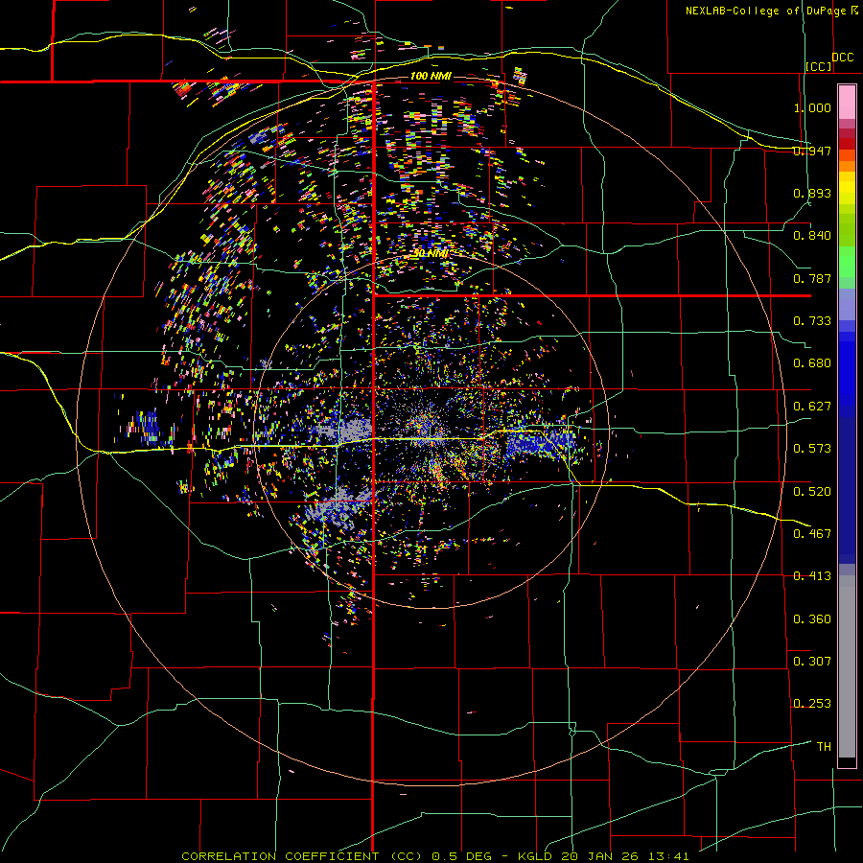Click the 50 NMI range ring label
The width and height of the screenshot is (863, 863).
431,254
